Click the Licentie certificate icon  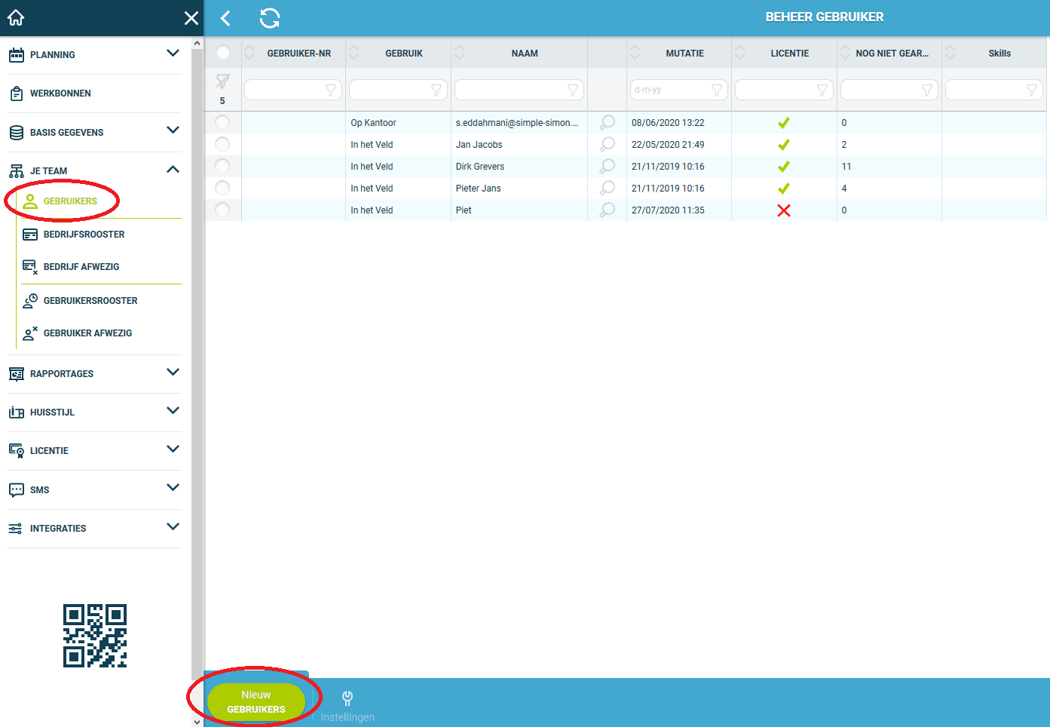(17, 451)
